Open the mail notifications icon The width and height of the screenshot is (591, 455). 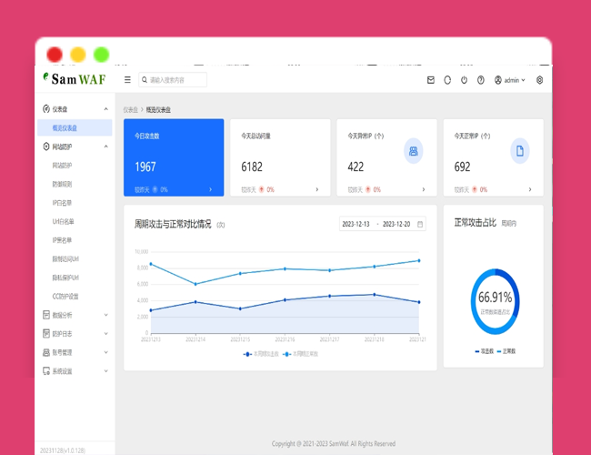tap(431, 80)
